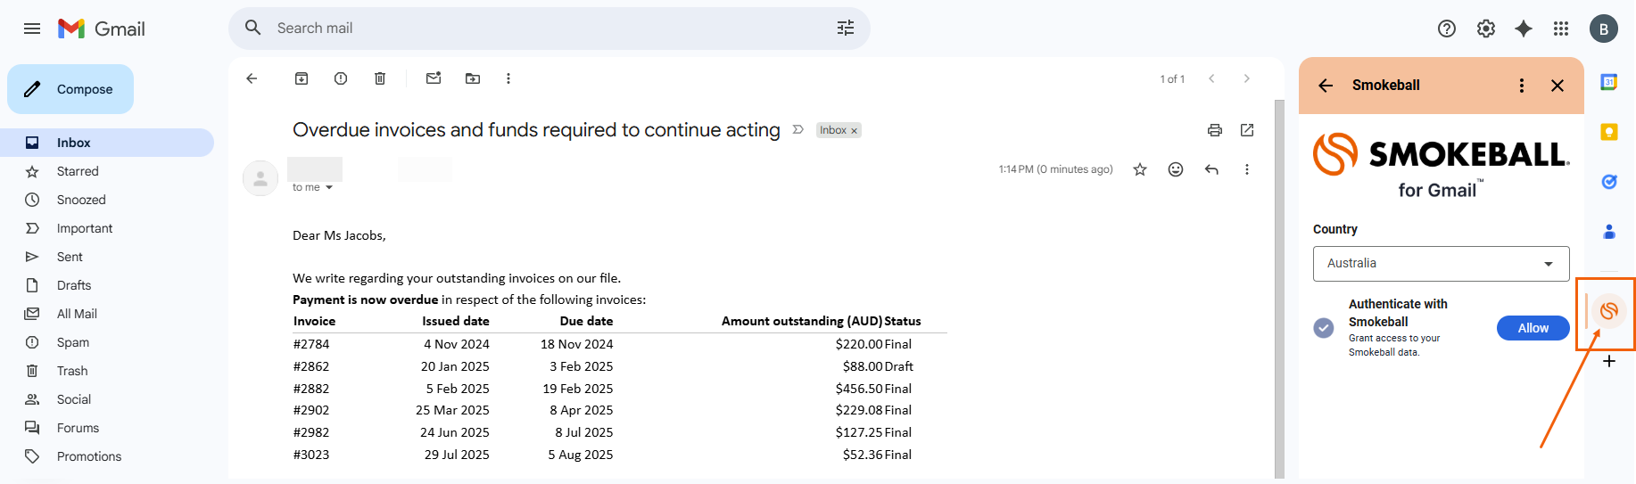1636x484 pixels.
Task: Open the email in new window
Action: point(1247,130)
